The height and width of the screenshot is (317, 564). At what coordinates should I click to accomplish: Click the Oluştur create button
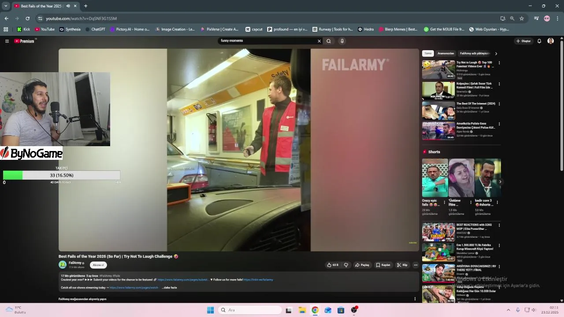pyautogui.click(x=523, y=41)
